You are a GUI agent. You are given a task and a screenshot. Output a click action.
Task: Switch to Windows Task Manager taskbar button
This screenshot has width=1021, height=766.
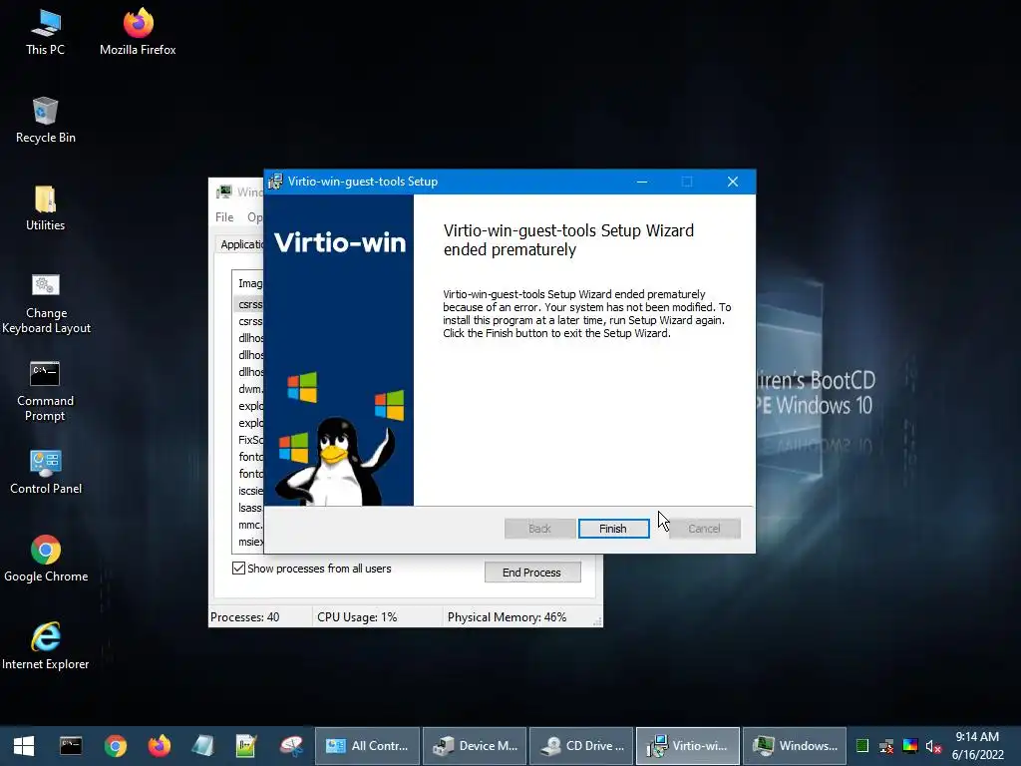pos(795,746)
